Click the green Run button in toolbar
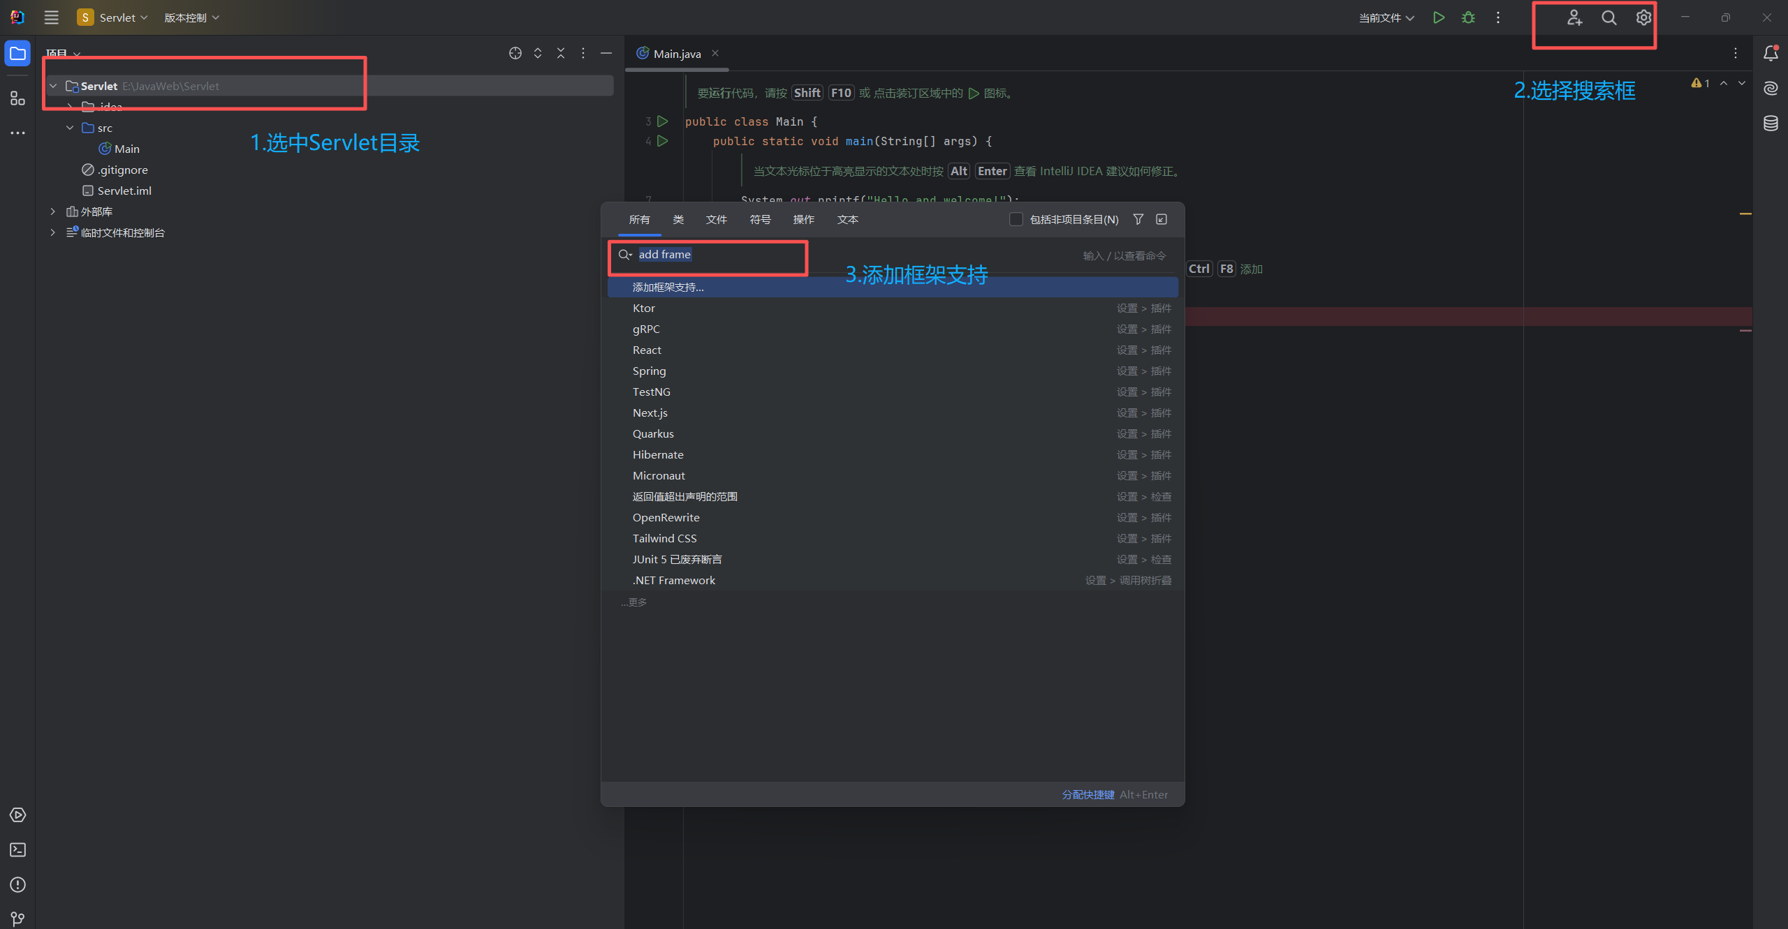1788x929 pixels. click(x=1438, y=17)
